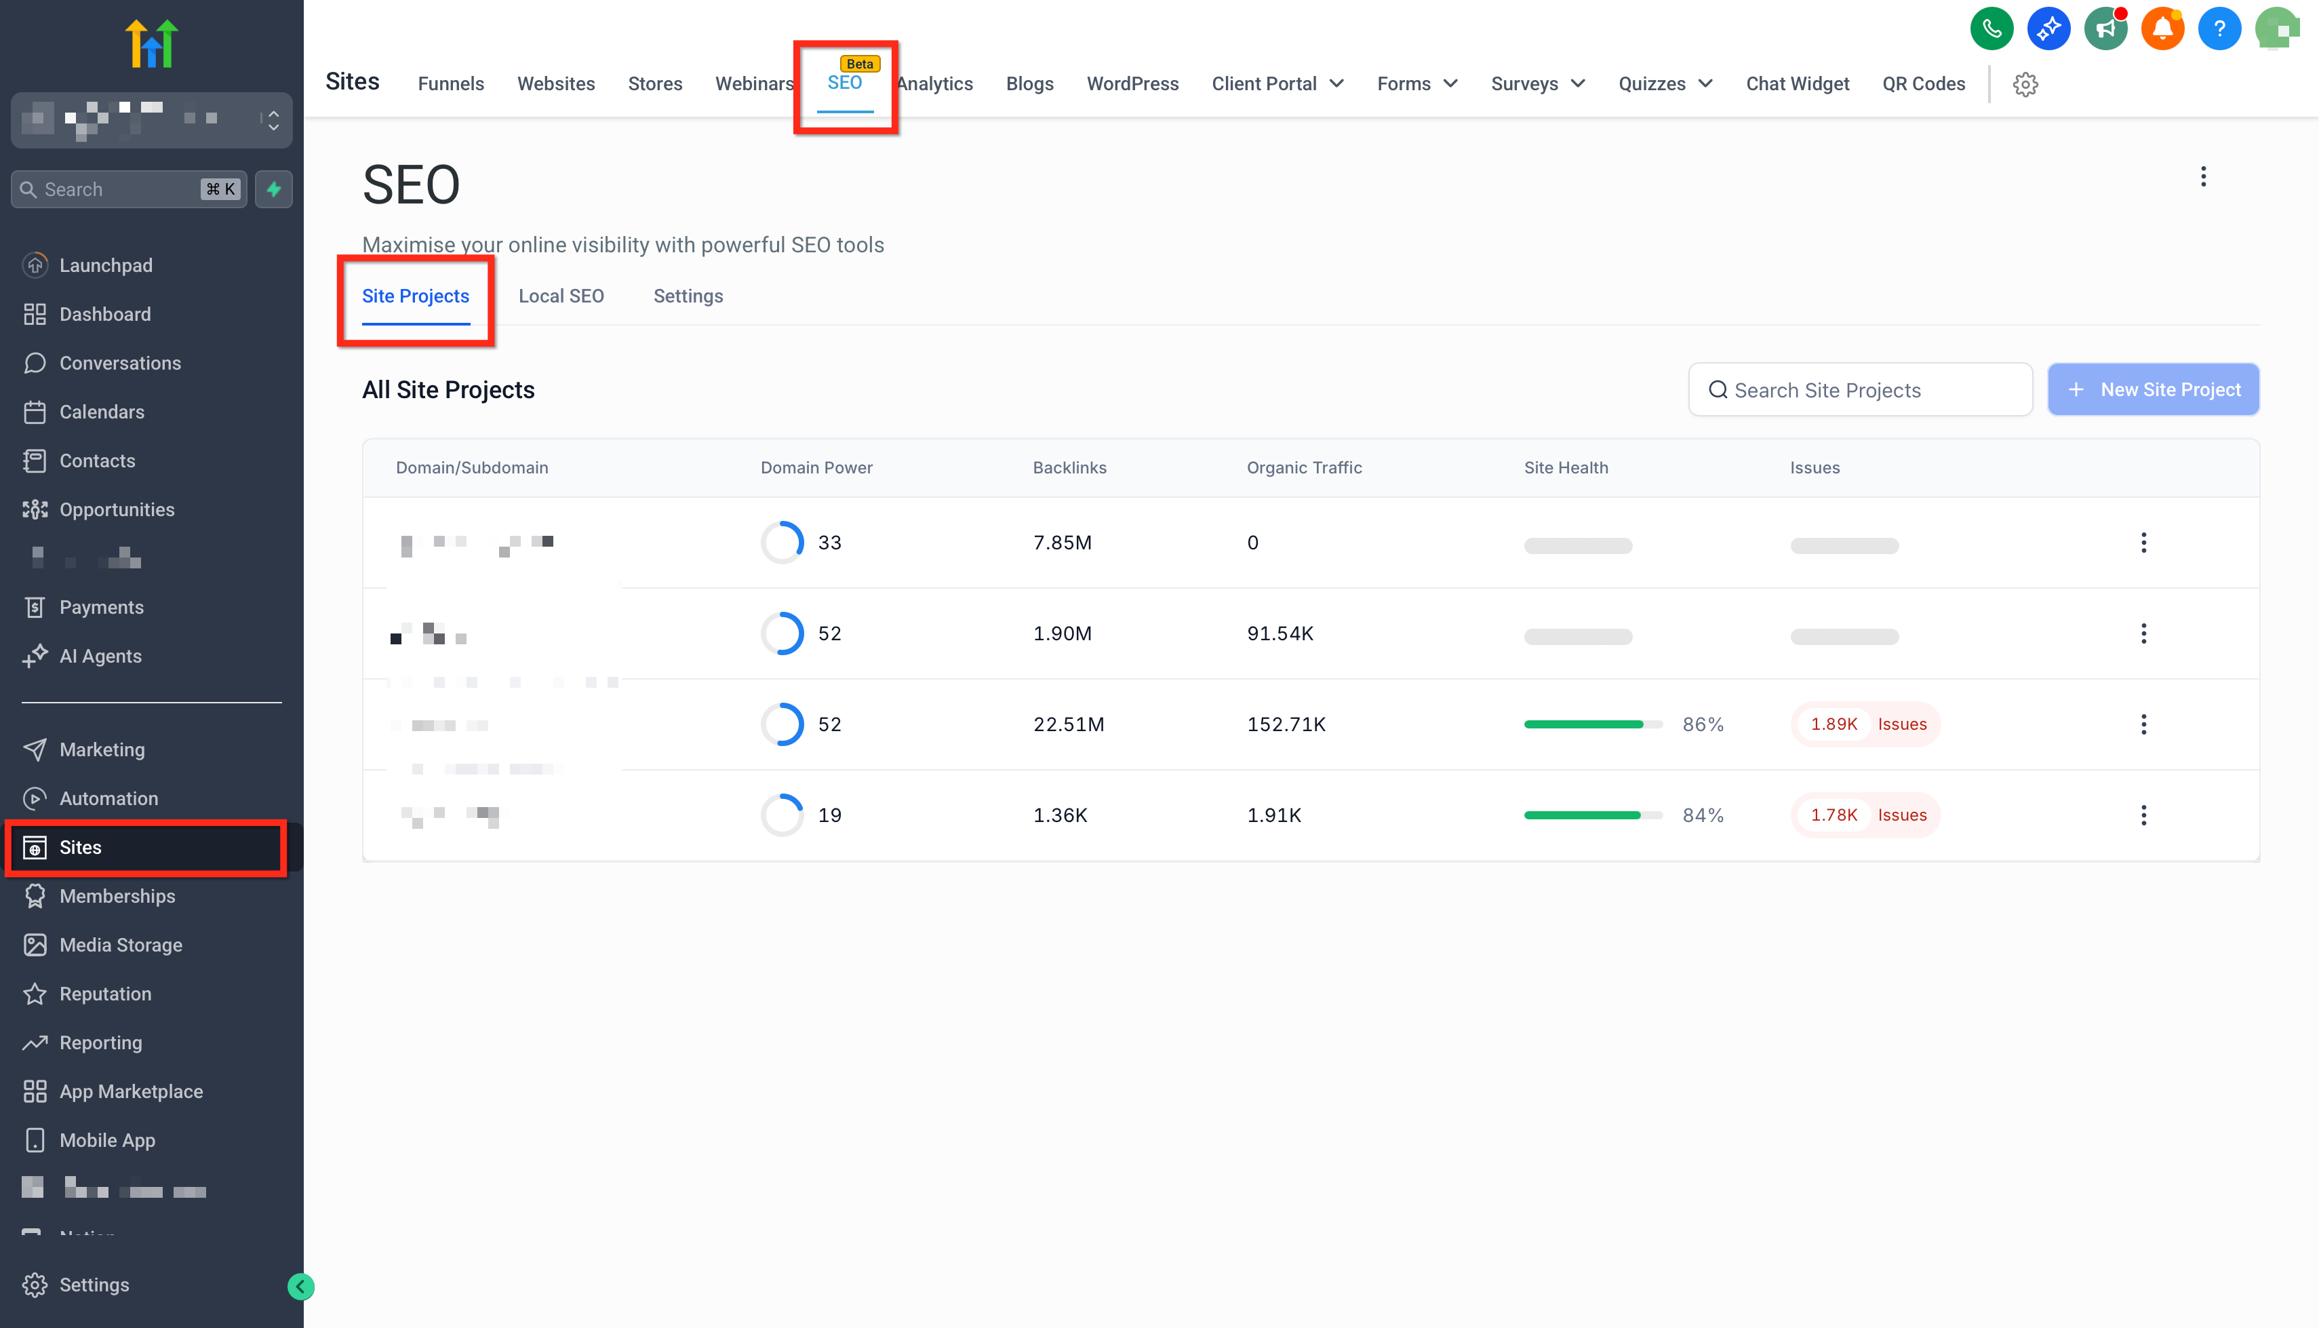Click the green phone dialer icon
Screen dimensions: 2319x1328
point(1991,29)
